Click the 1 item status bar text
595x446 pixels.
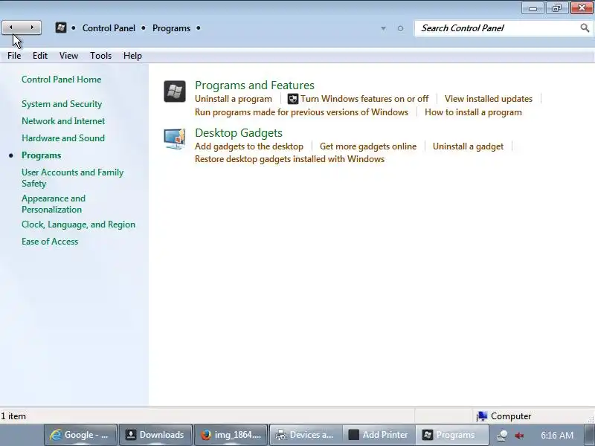click(13, 416)
